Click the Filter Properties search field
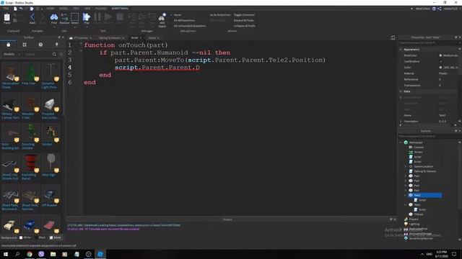The image size is (462, 259). click(x=427, y=42)
